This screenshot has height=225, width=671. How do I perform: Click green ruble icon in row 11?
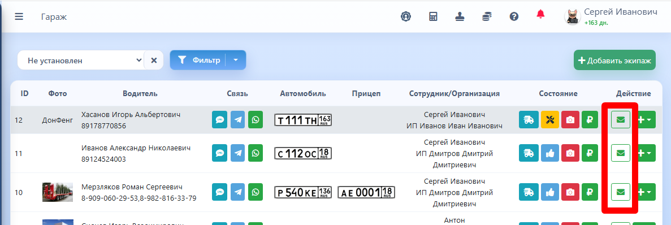point(590,153)
